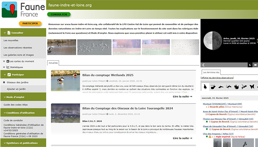The image size is (258, 147).
Task: Select the dolphin marine mammals icon
Action: click(221, 87)
